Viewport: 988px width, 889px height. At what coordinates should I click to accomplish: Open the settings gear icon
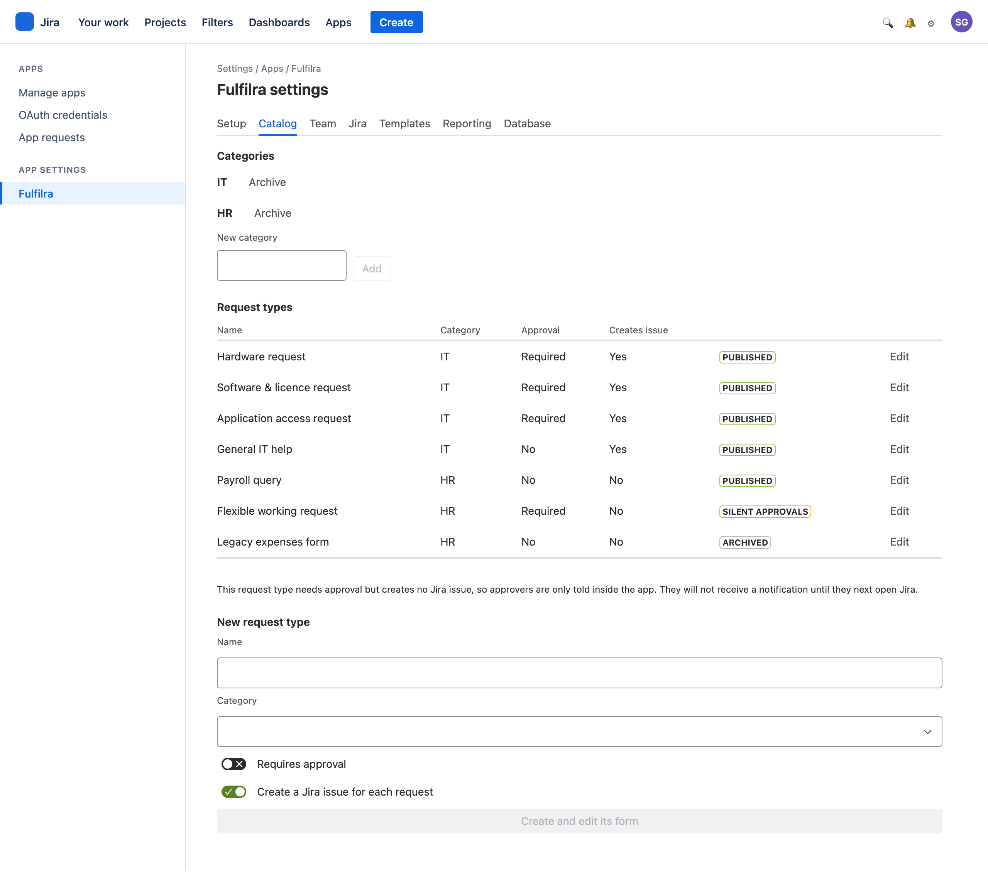coord(931,23)
